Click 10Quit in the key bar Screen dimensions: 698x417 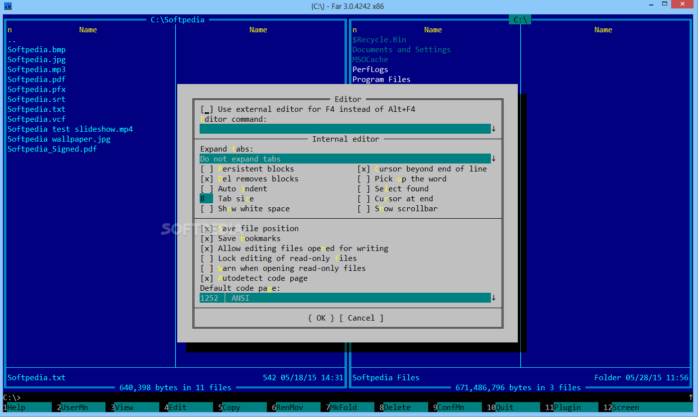click(x=513, y=408)
